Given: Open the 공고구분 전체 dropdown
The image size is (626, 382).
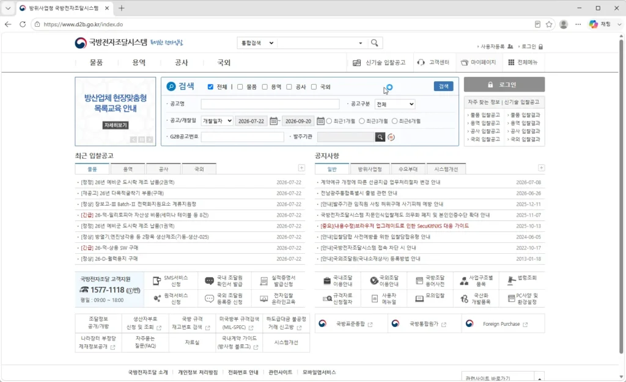Looking at the screenshot, I should 395,104.
